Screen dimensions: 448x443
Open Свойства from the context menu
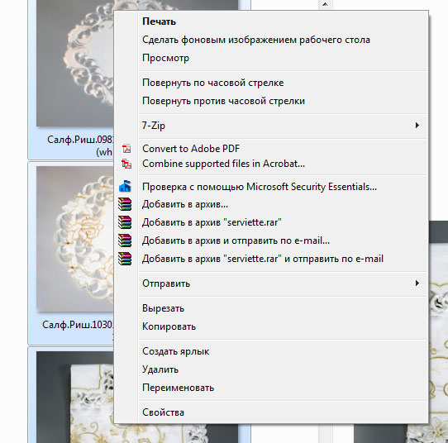click(270, 412)
